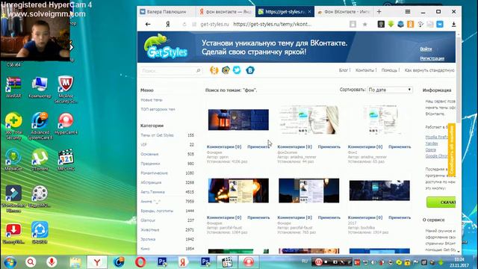Click the GetStyles chameleon logo

point(165,46)
